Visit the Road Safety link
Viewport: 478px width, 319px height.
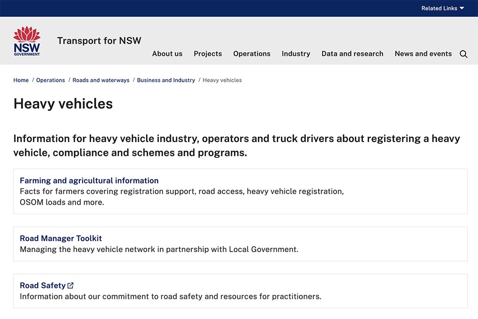[x=43, y=286]
